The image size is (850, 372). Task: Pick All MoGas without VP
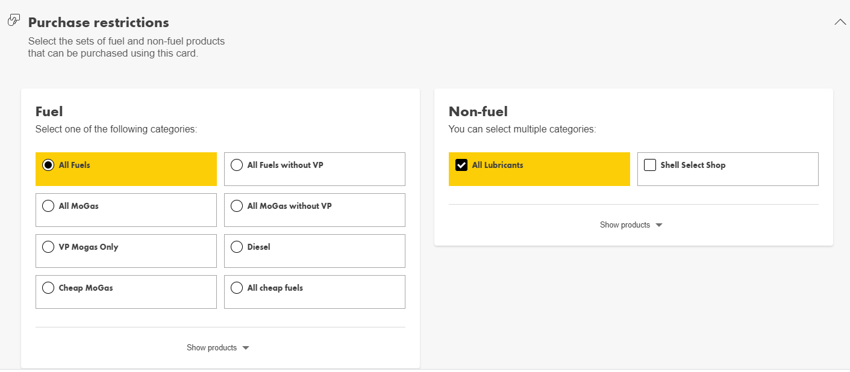237,206
